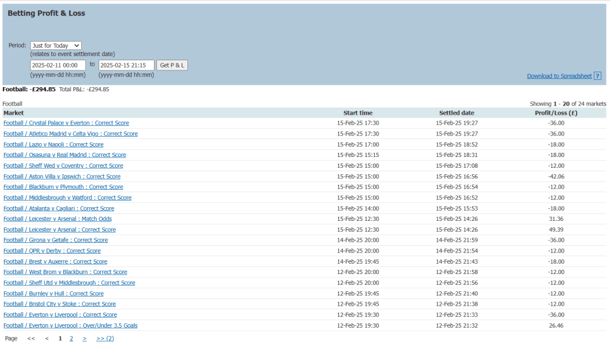Click Download to Spreadsheet link
This screenshot has height=345, width=610.
(x=559, y=76)
